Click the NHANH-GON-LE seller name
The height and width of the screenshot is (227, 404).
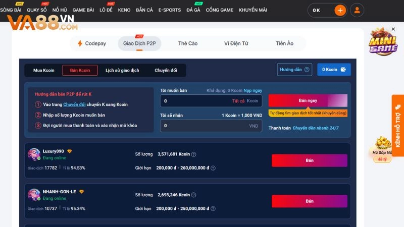click(59, 192)
